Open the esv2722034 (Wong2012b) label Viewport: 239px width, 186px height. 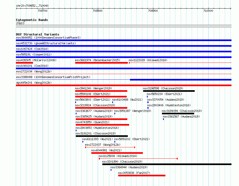[x=34, y=71]
